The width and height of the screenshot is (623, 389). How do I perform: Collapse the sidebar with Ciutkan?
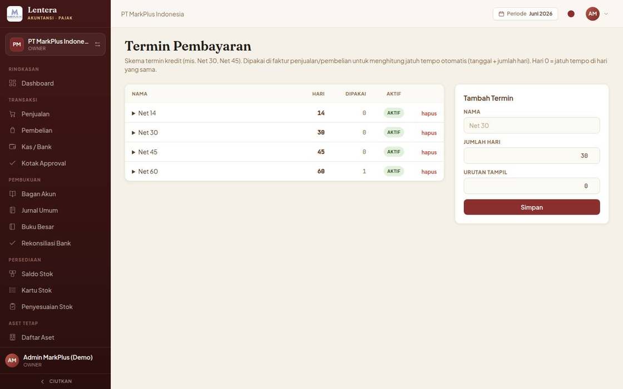(x=56, y=381)
